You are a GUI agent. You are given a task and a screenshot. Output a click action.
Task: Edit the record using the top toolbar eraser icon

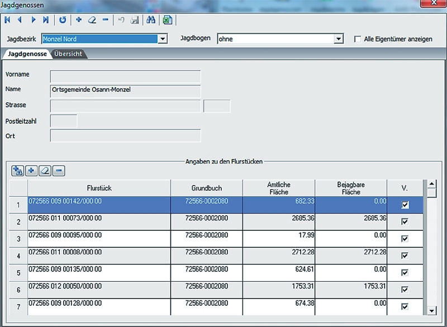tap(92, 20)
